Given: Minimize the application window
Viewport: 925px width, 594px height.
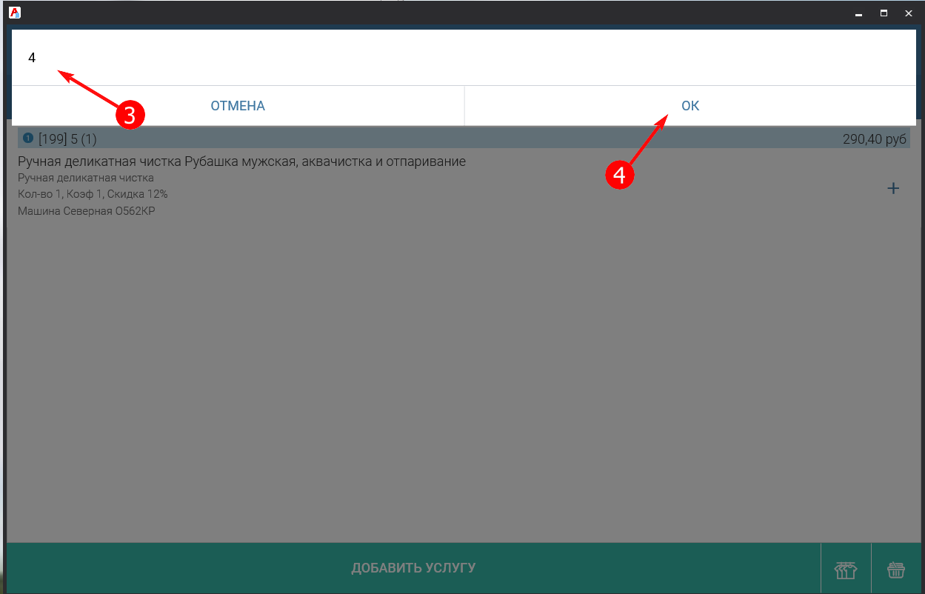Looking at the screenshot, I should pos(858,13).
